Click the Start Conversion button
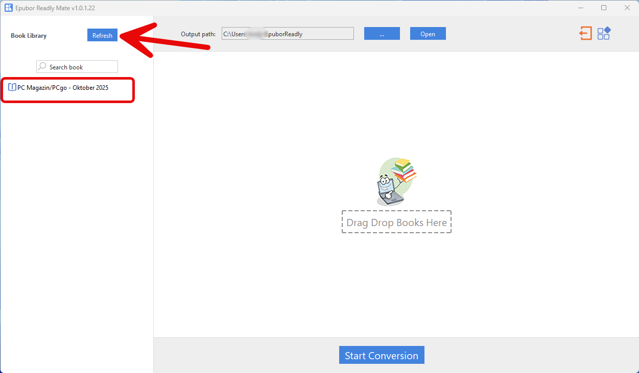Image resolution: width=639 pixels, height=373 pixels. tap(382, 356)
